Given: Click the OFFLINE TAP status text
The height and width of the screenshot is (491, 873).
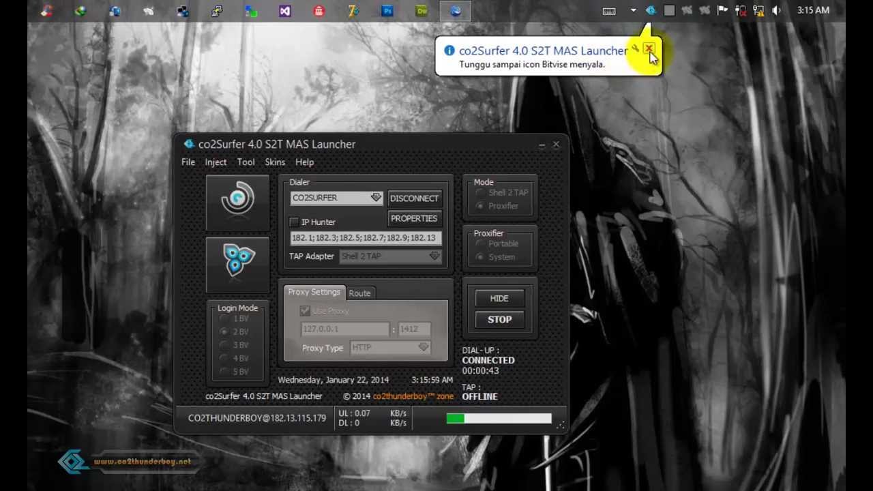Looking at the screenshot, I should 480,396.
